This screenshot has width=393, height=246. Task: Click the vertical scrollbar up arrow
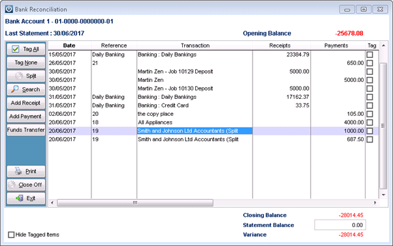383,46
